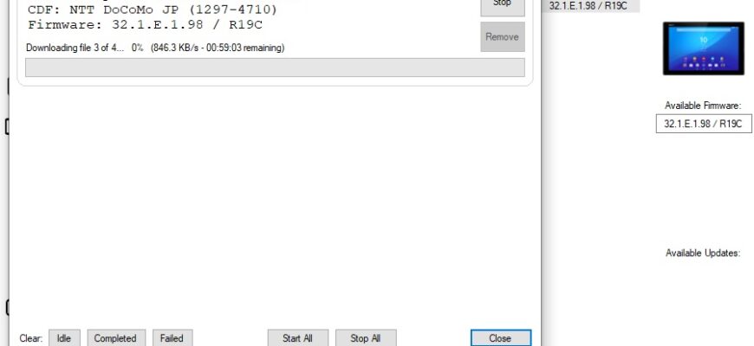This screenshot has height=346, width=754.
Task: Clear Failed downloads from the list
Action: point(172,338)
